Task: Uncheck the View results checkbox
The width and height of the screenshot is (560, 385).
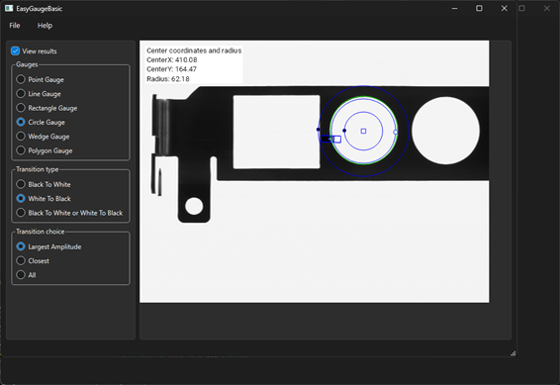Action: tap(15, 51)
